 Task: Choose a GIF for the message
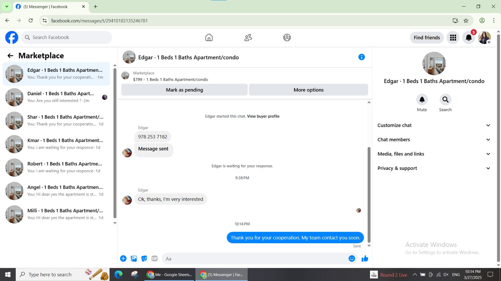pyautogui.click(x=154, y=259)
